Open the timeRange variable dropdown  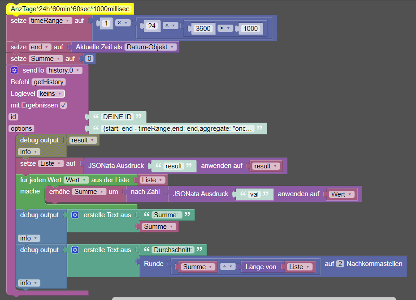pyautogui.click(x=50, y=21)
